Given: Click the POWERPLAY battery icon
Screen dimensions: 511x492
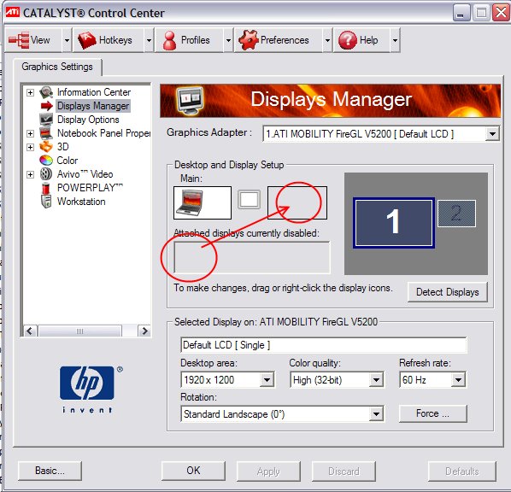Looking at the screenshot, I should pyautogui.click(x=46, y=188).
